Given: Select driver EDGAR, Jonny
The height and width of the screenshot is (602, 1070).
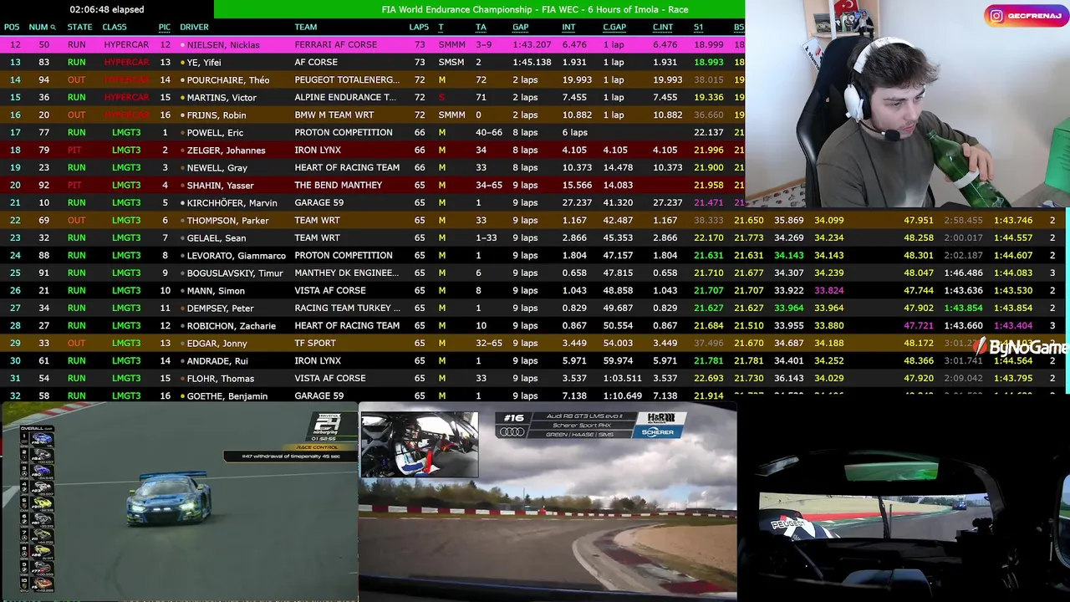Looking at the screenshot, I should point(216,344).
